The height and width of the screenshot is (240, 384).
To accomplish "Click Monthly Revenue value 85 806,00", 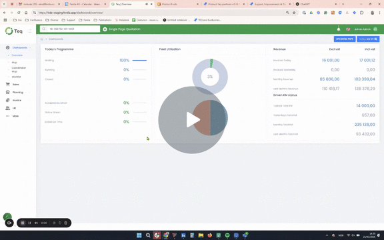I will pyautogui.click(x=329, y=79).
